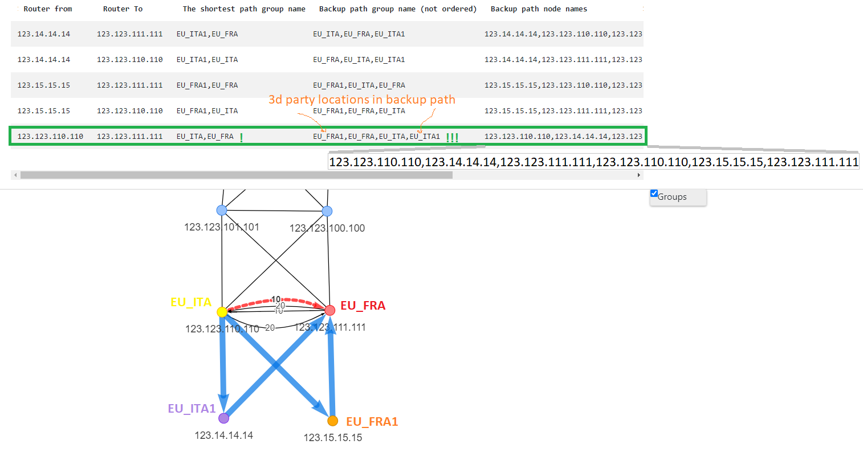Select the blue node 123.123.100.100
The height and width of the screenshot is (469, 863).
pos(327,210)
